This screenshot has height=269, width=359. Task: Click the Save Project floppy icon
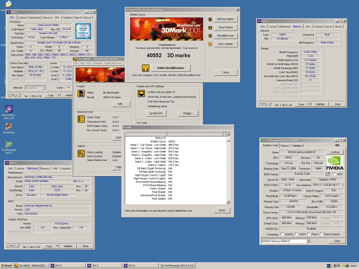[x=210, y=27]
